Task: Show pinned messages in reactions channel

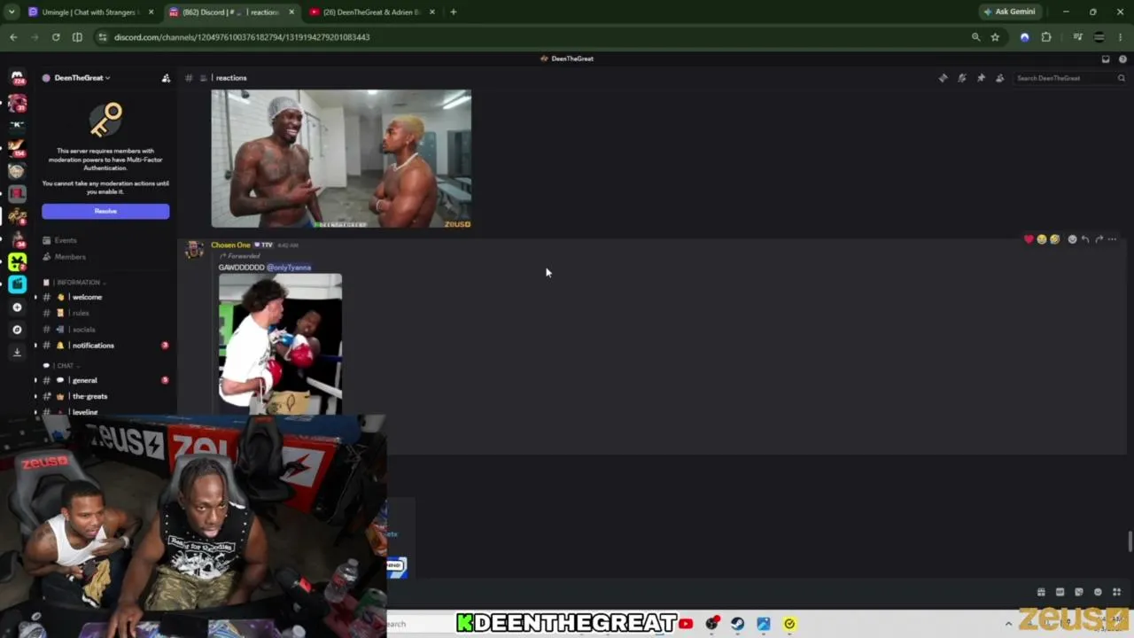Action: pyautogui.click(x=981, y=78)
